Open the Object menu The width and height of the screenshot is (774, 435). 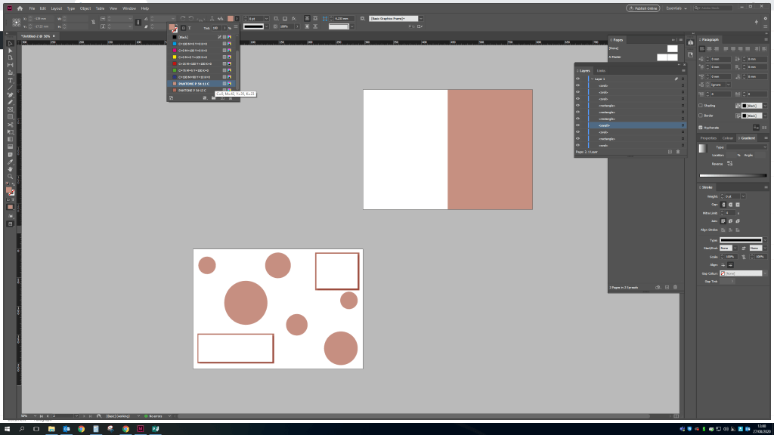coord(85,8)
